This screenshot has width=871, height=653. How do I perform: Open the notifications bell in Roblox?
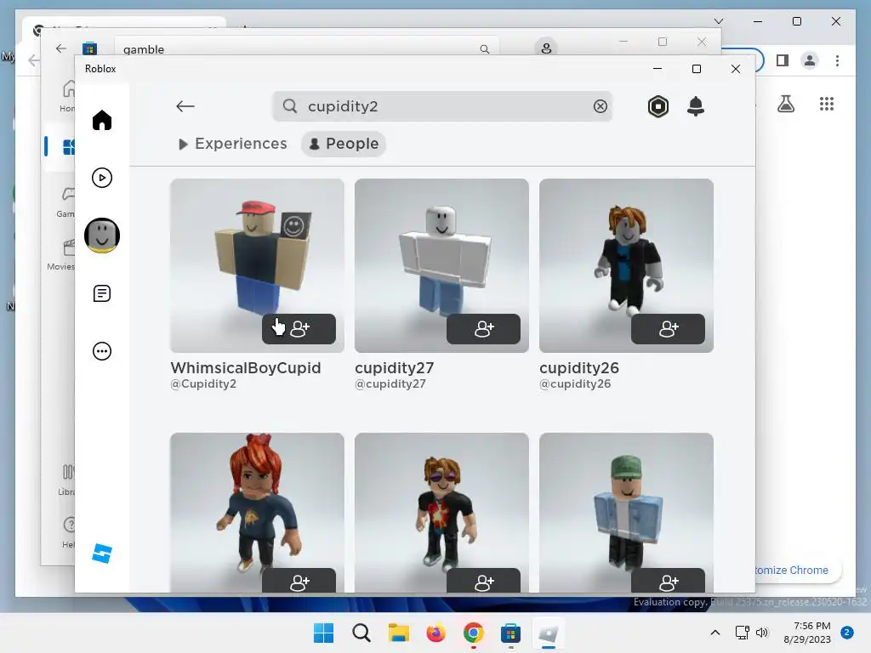tap(696, 106)
